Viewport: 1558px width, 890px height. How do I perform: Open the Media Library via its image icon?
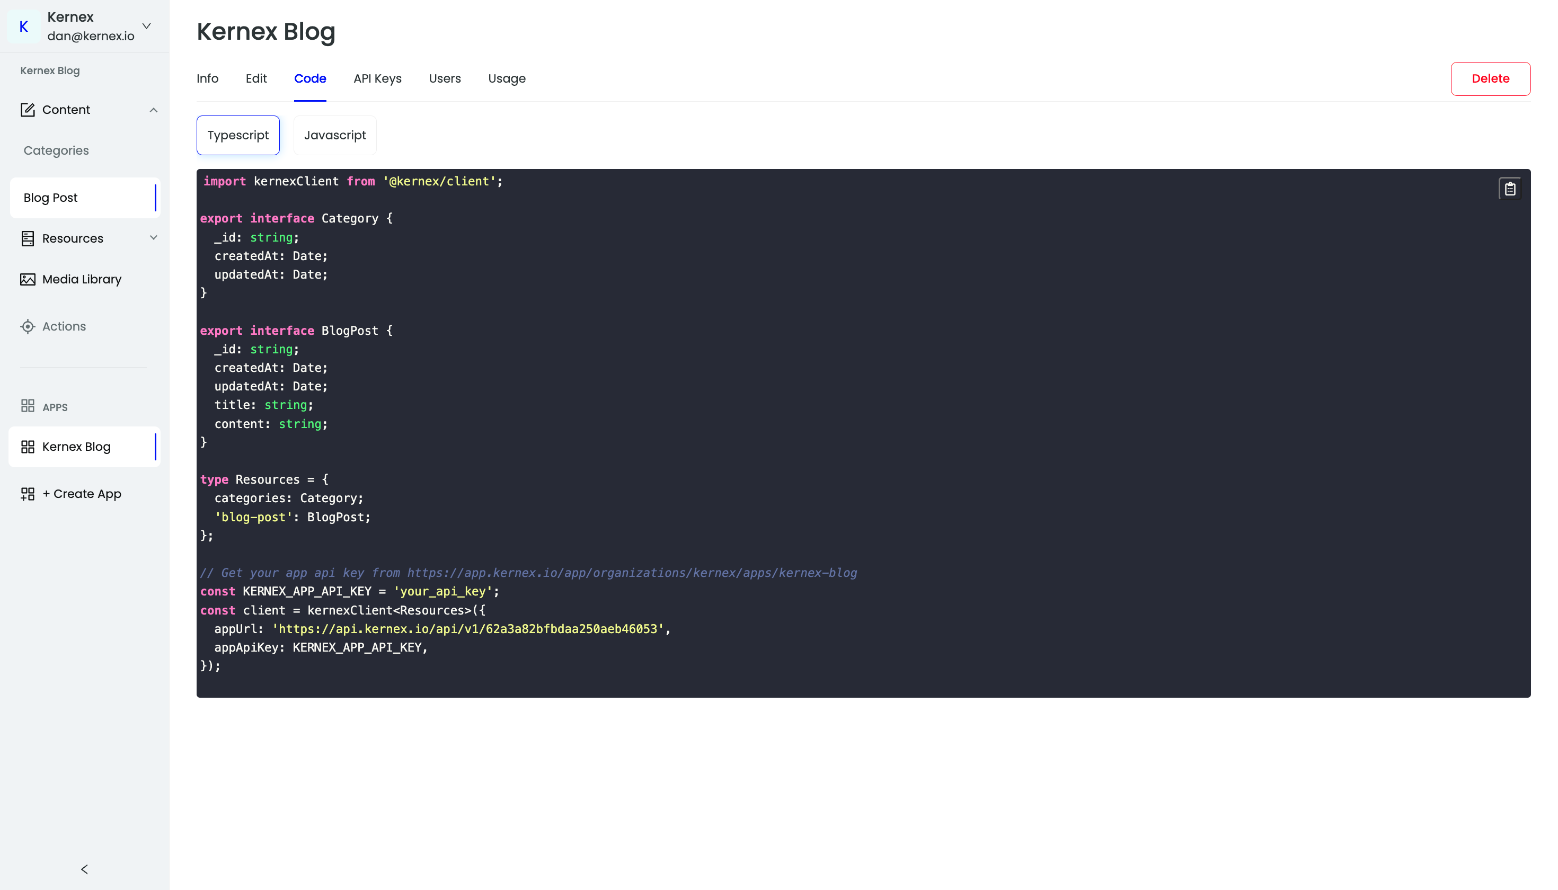(28, 279)
